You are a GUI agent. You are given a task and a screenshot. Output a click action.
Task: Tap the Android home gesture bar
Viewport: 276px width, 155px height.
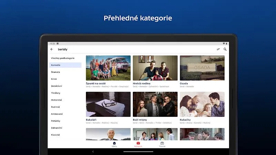tap(138, 152)
